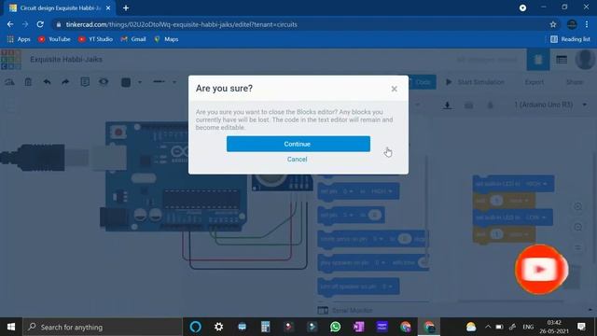Open the notes tool icon
Image resolution: width=597 pixels, height=336 pixels.
85,82
